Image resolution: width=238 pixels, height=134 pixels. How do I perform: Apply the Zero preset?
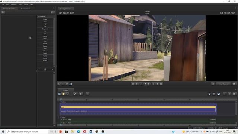click(45, 22)
